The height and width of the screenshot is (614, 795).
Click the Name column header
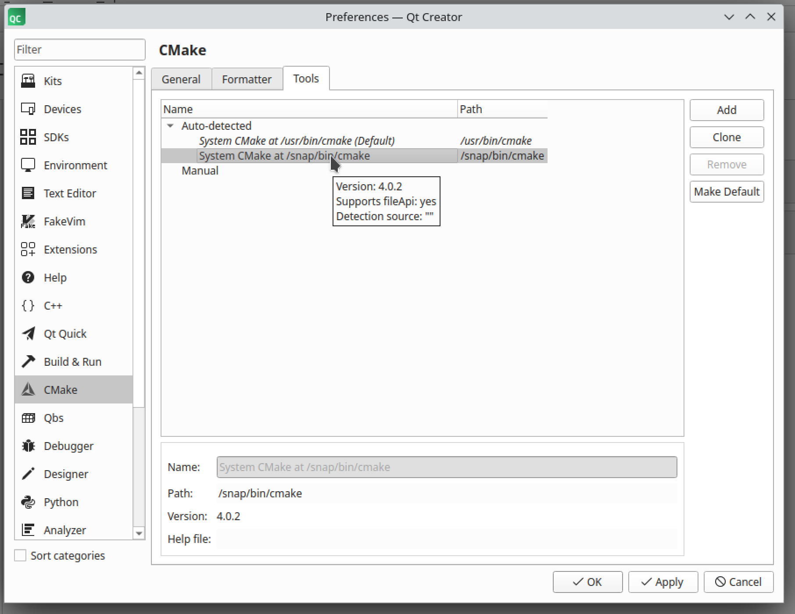tap(309, 109)
